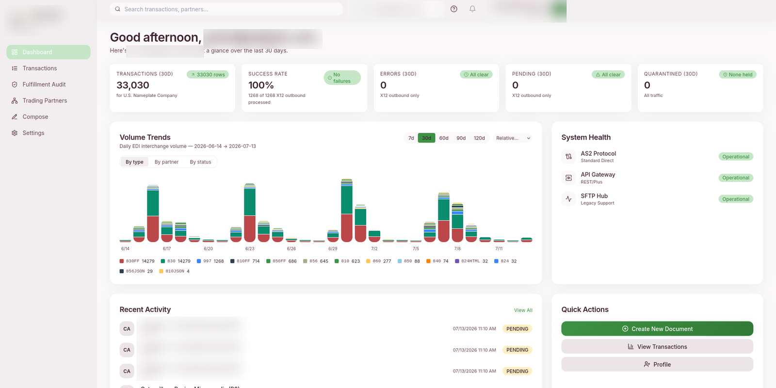Click the API Gateway icon

(569, 178)
